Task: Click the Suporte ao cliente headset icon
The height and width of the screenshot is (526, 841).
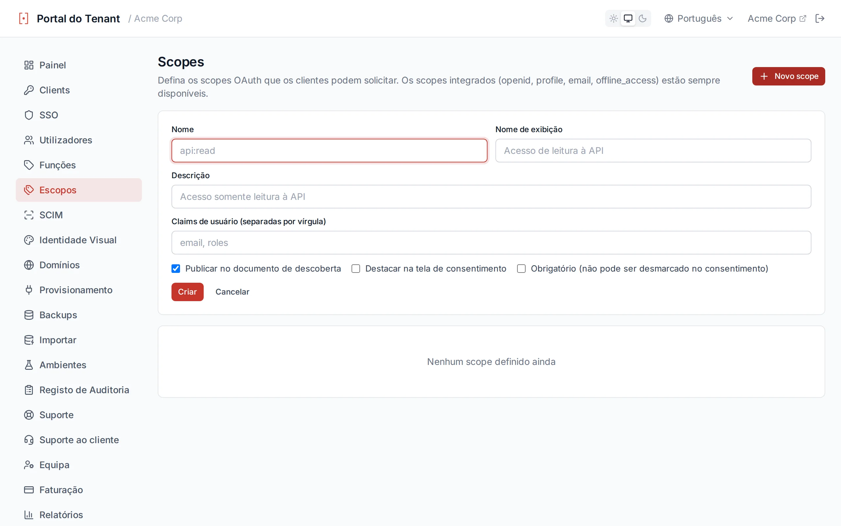Action: pos(29,440)
